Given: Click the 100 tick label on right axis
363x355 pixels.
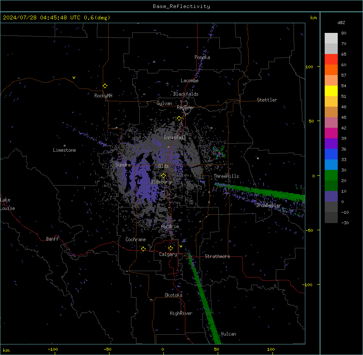Looking at the screenshot, I should 309,67.
